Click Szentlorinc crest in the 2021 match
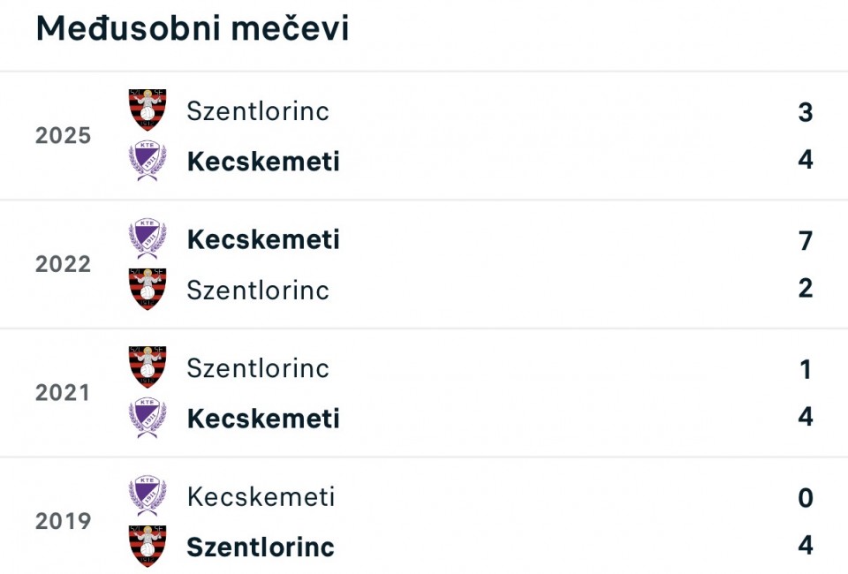The height and width of the screenshot is (574, 848). coord(147,367)
